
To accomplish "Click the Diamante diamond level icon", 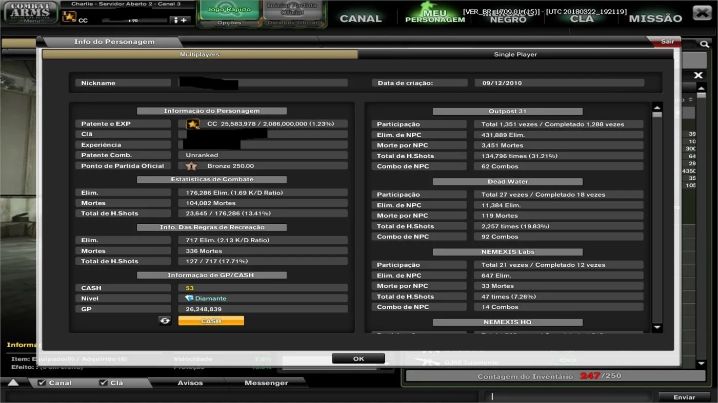I will 189,299.
